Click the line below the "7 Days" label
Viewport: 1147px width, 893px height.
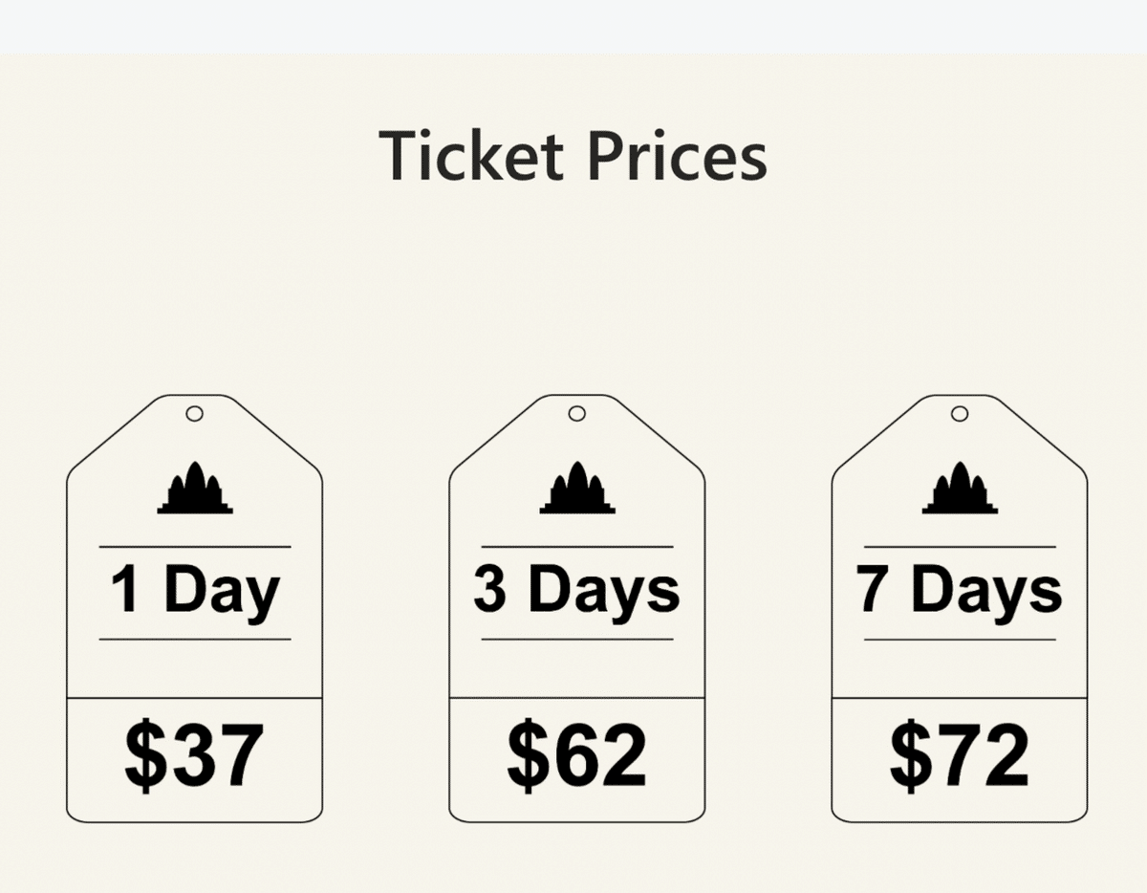pos(960,639)
